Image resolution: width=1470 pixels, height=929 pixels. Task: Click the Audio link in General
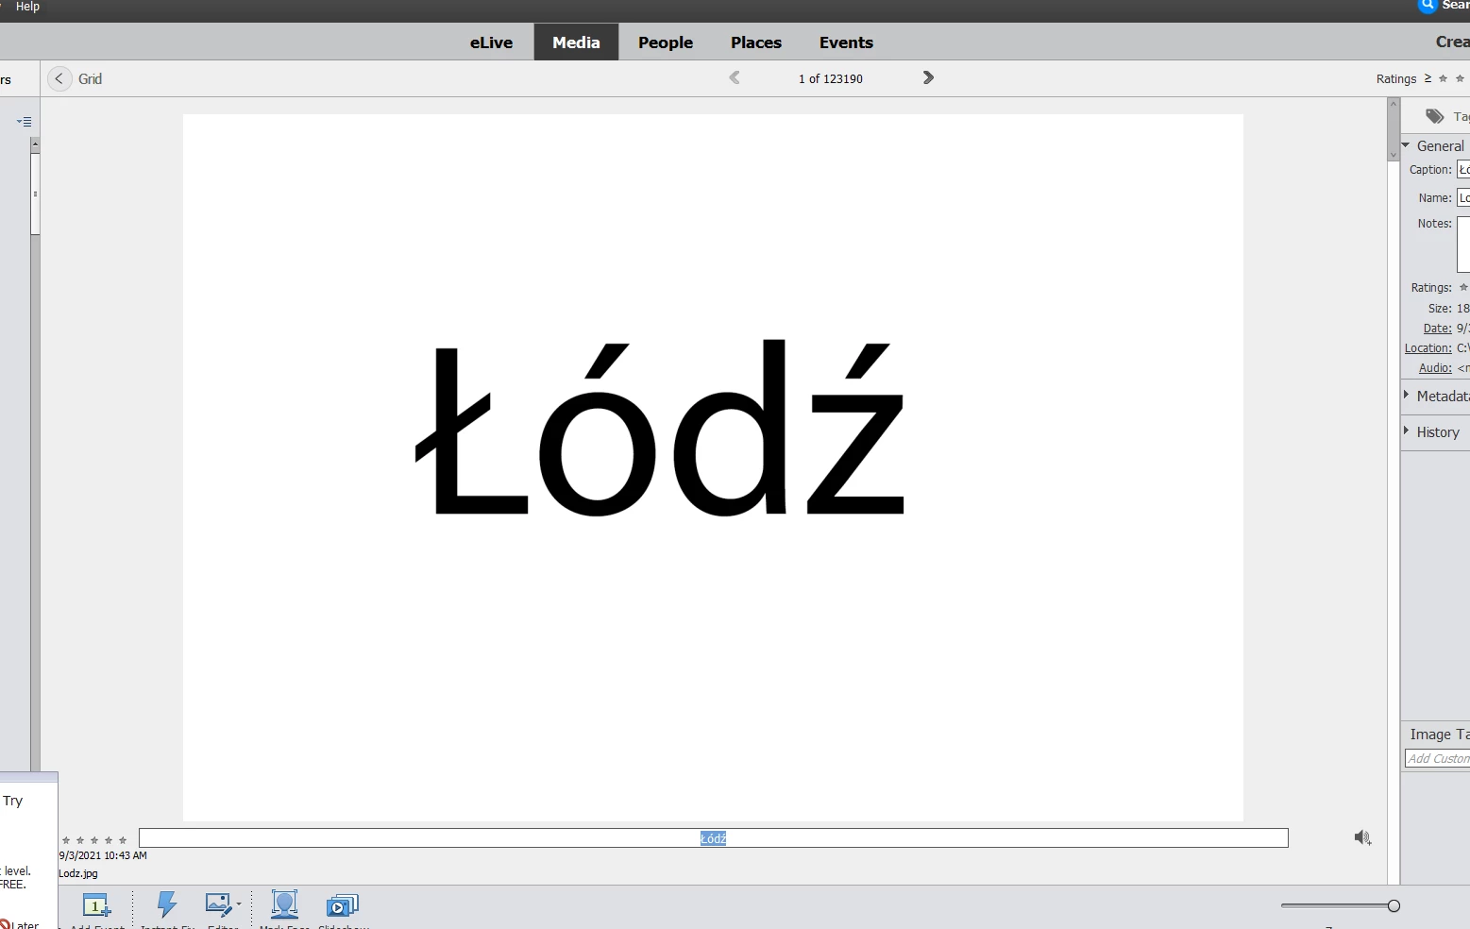1435,368
